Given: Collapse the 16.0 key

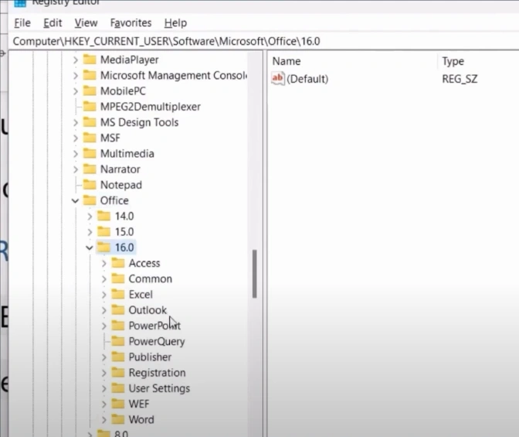Looking at the screenshot, I should point(90,248).
